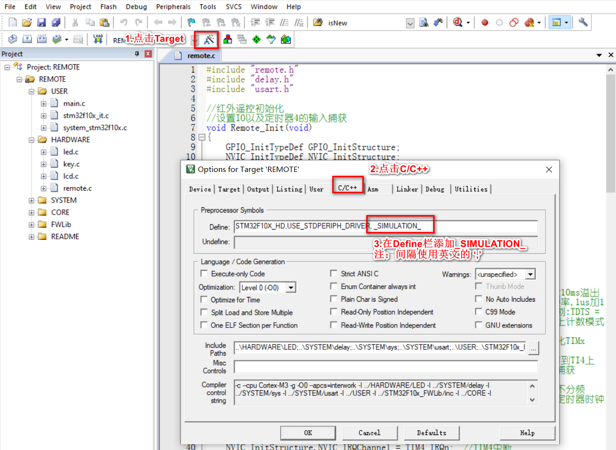616x450 pixels.
Task: Indent selected lines using toolbar icon
Action: (x=255, y=22)
